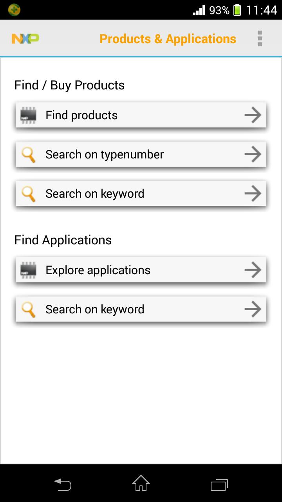The width and height of the screenshot is (282, 502).
Task: Choose the Explore applications label
Action: coord(98,270)
